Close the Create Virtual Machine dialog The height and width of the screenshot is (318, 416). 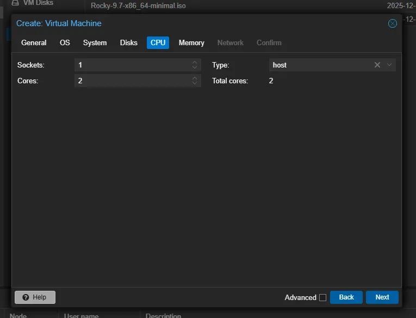point(393,23)
